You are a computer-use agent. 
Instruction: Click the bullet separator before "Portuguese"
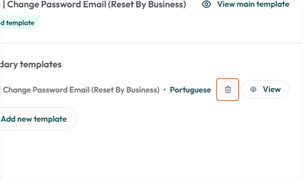click(165, 90)
